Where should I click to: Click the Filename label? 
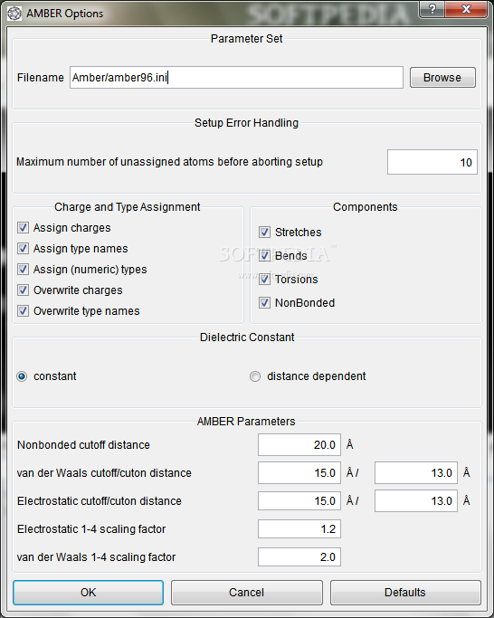(x=40, y=77)
